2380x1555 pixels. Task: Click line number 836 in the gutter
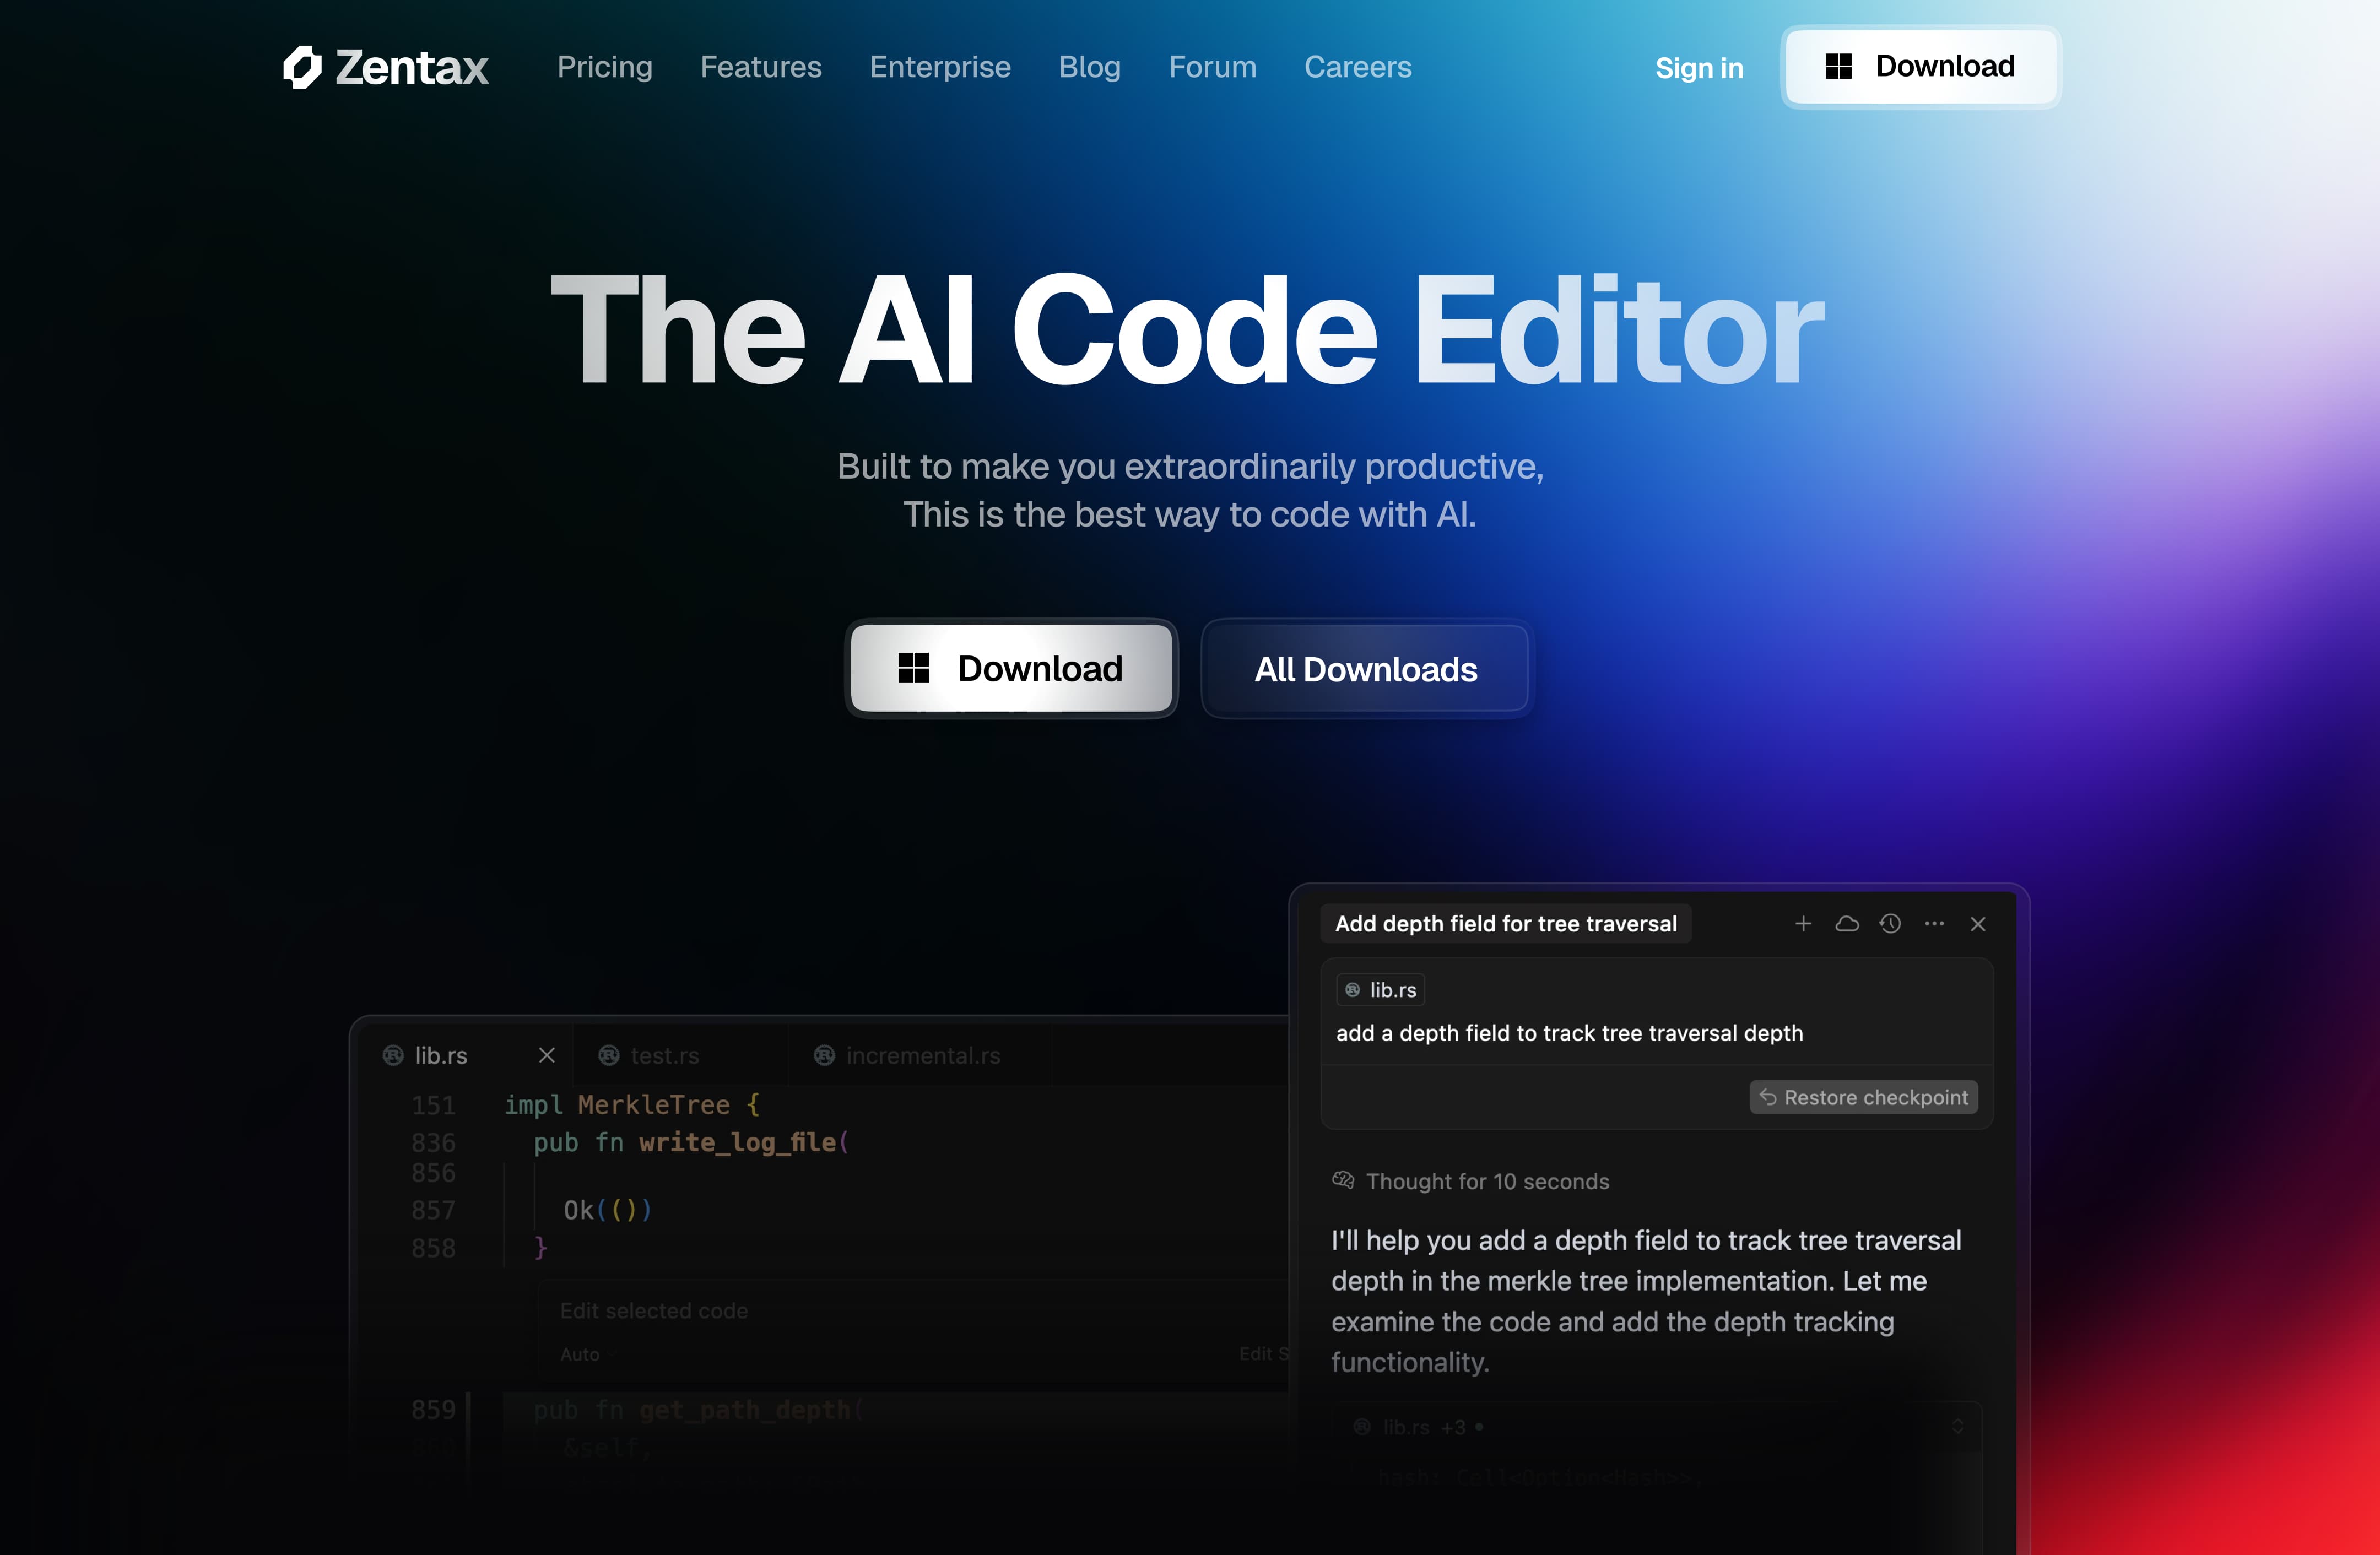coord(433,1142)
